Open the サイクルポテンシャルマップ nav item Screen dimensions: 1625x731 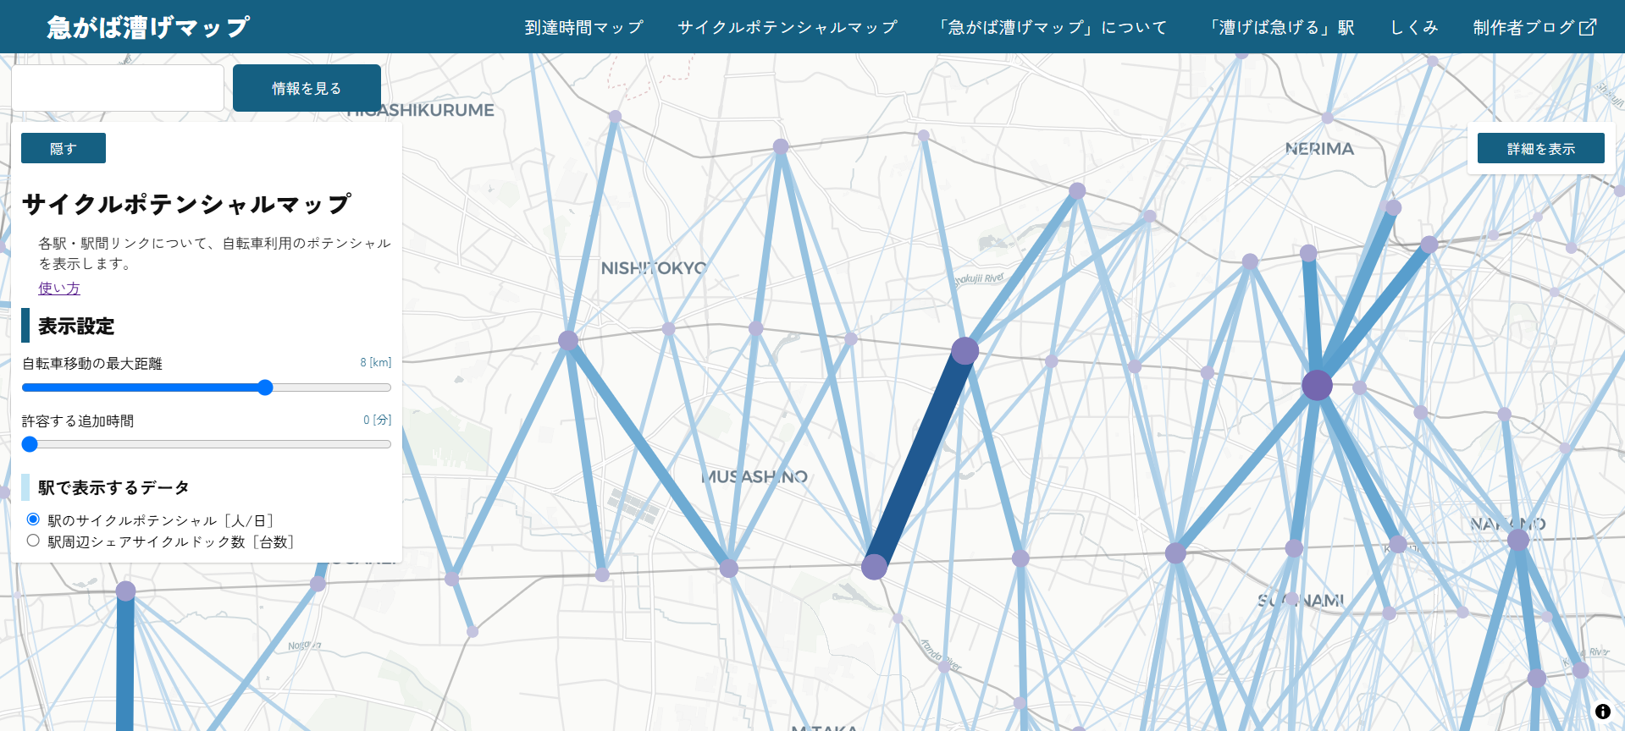(787, 27)
